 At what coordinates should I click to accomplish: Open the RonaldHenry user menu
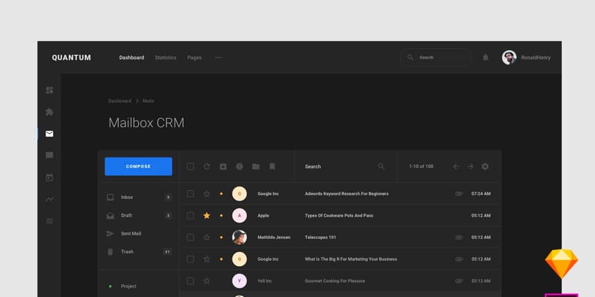point(536,58)
